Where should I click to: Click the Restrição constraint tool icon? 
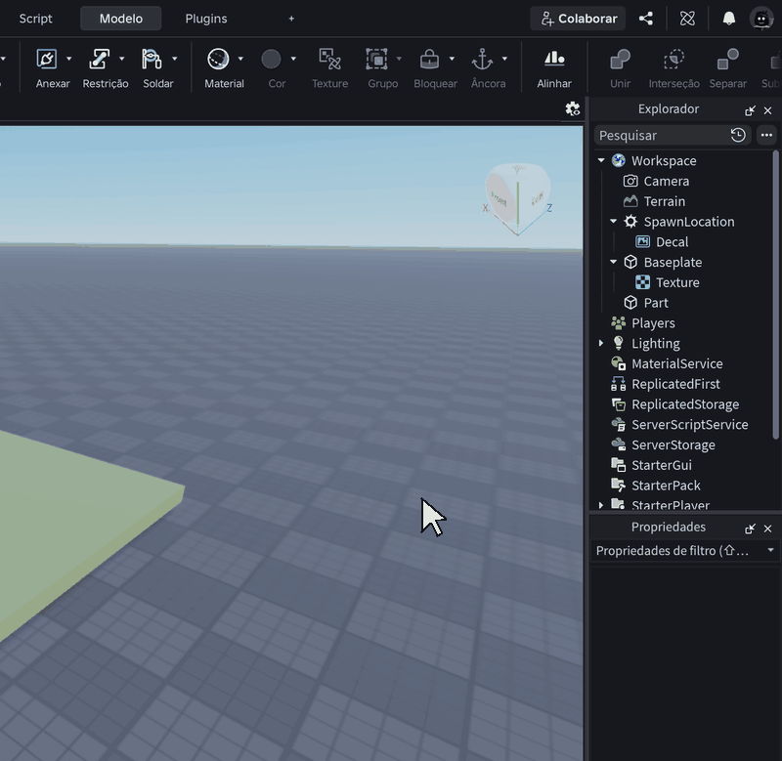click(100, 60)
